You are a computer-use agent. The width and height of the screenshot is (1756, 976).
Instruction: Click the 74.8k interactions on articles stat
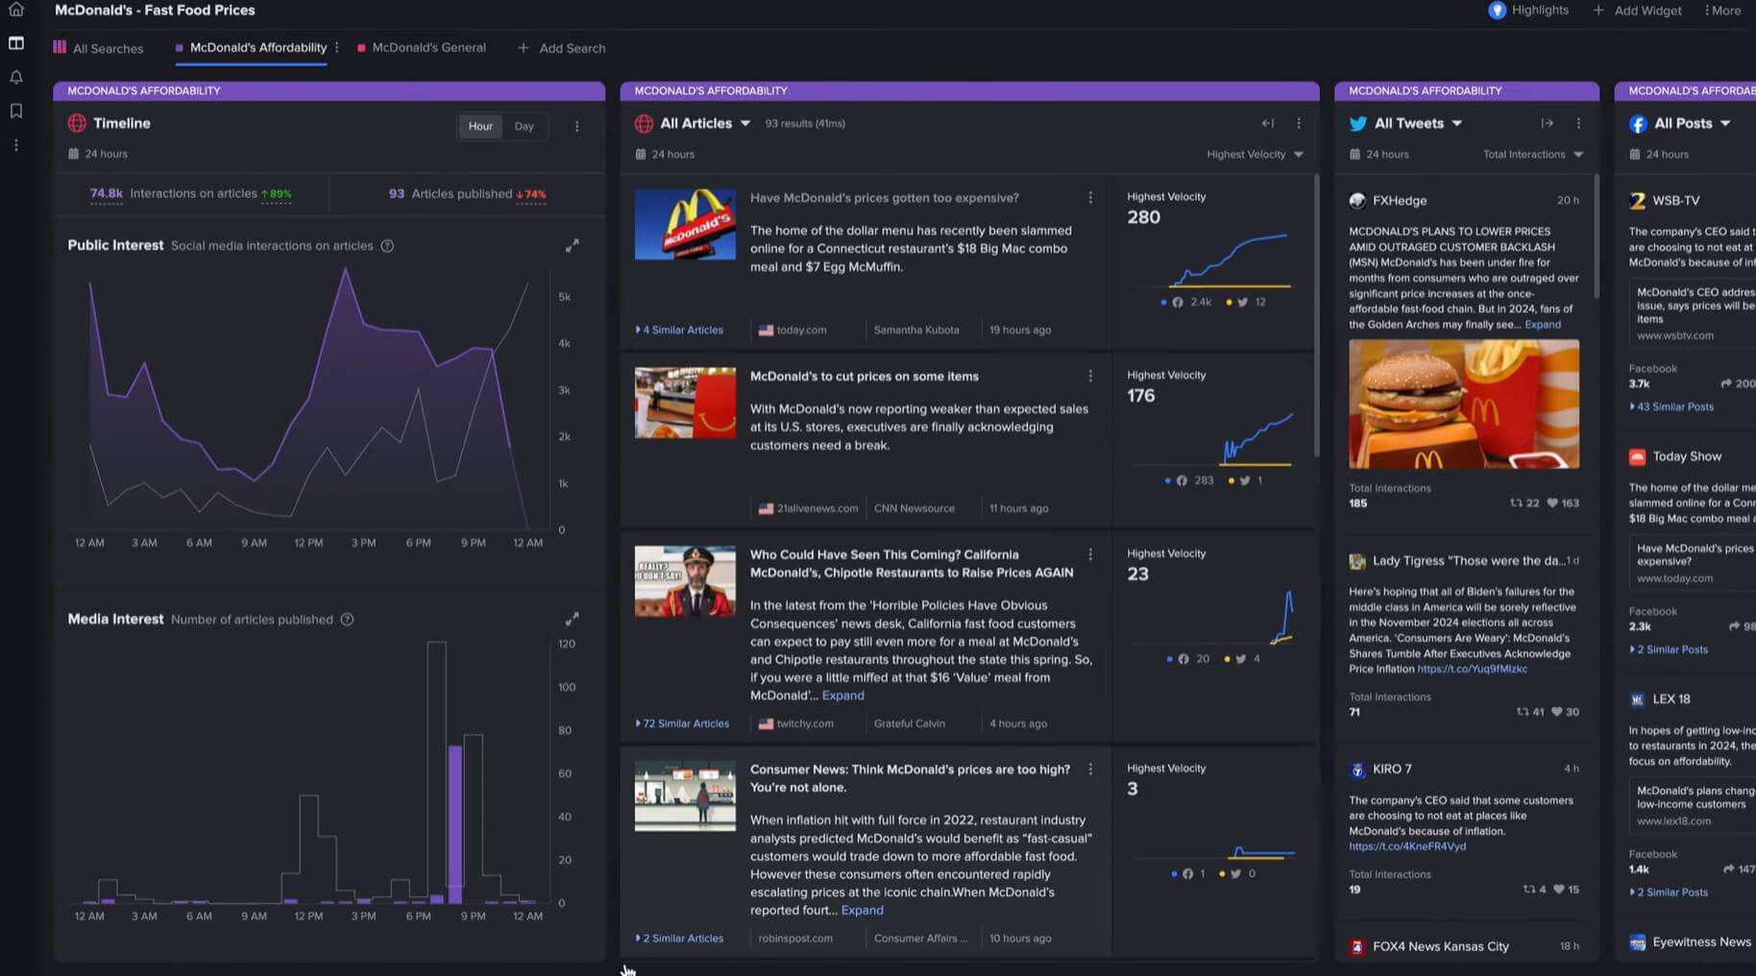[190, 194]
